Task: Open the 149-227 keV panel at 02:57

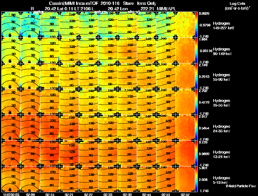Action: click(185, 25)
